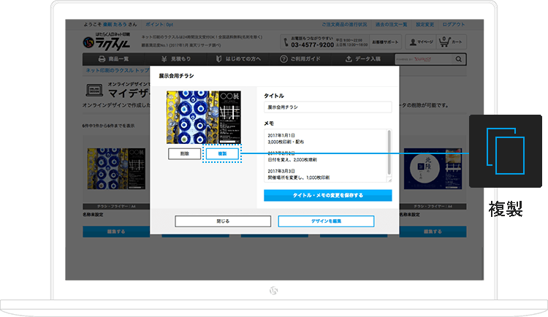This screenshot has height=317, width=548.
Task: Click the ポイント: 0pt link
Action: point(159,24)
